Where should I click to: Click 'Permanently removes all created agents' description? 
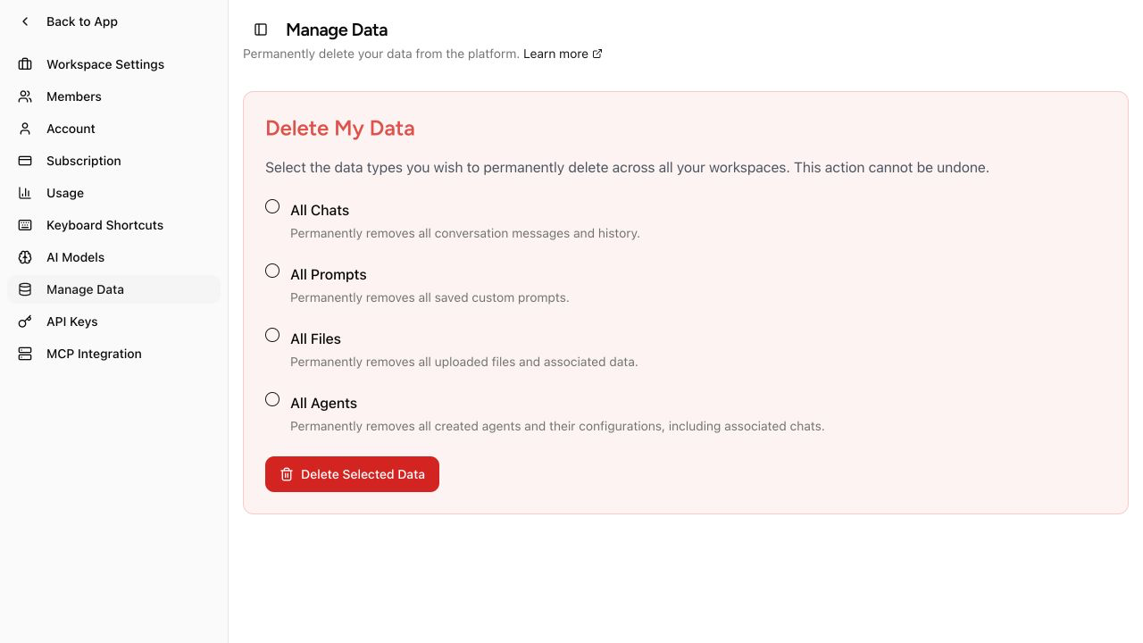coord(557,426)
